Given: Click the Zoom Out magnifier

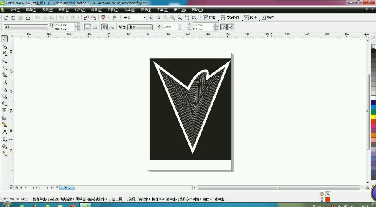Looking at the screenshot, I should (x=158, y=17).
